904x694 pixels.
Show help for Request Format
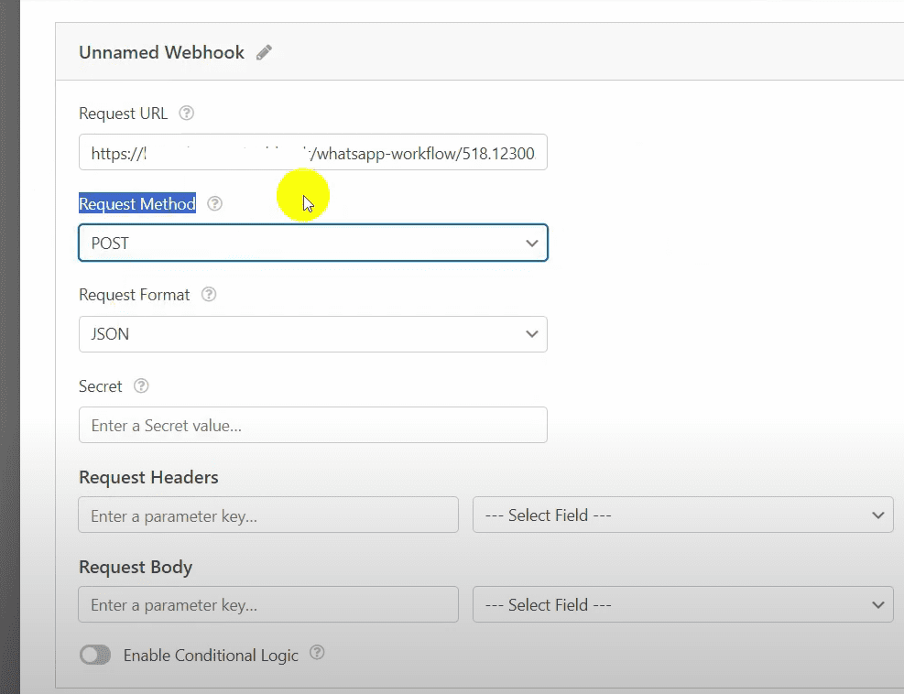pos(209,295)
